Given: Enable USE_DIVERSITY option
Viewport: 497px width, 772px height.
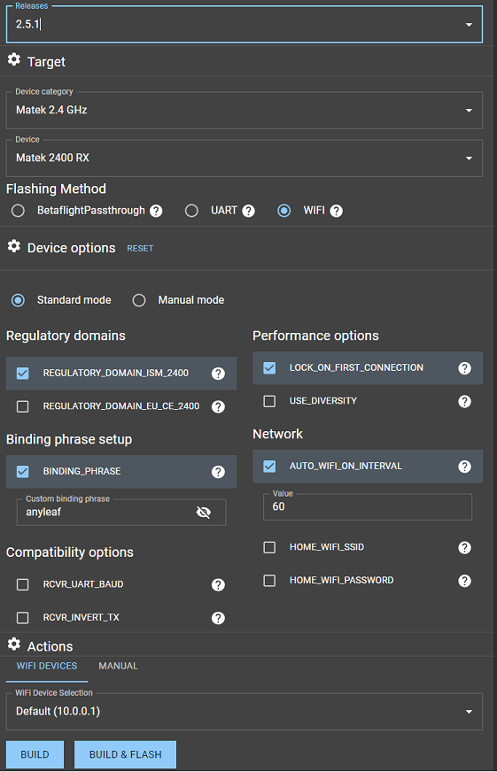Looking at the screenshot, I should click(x=269, y=401).
